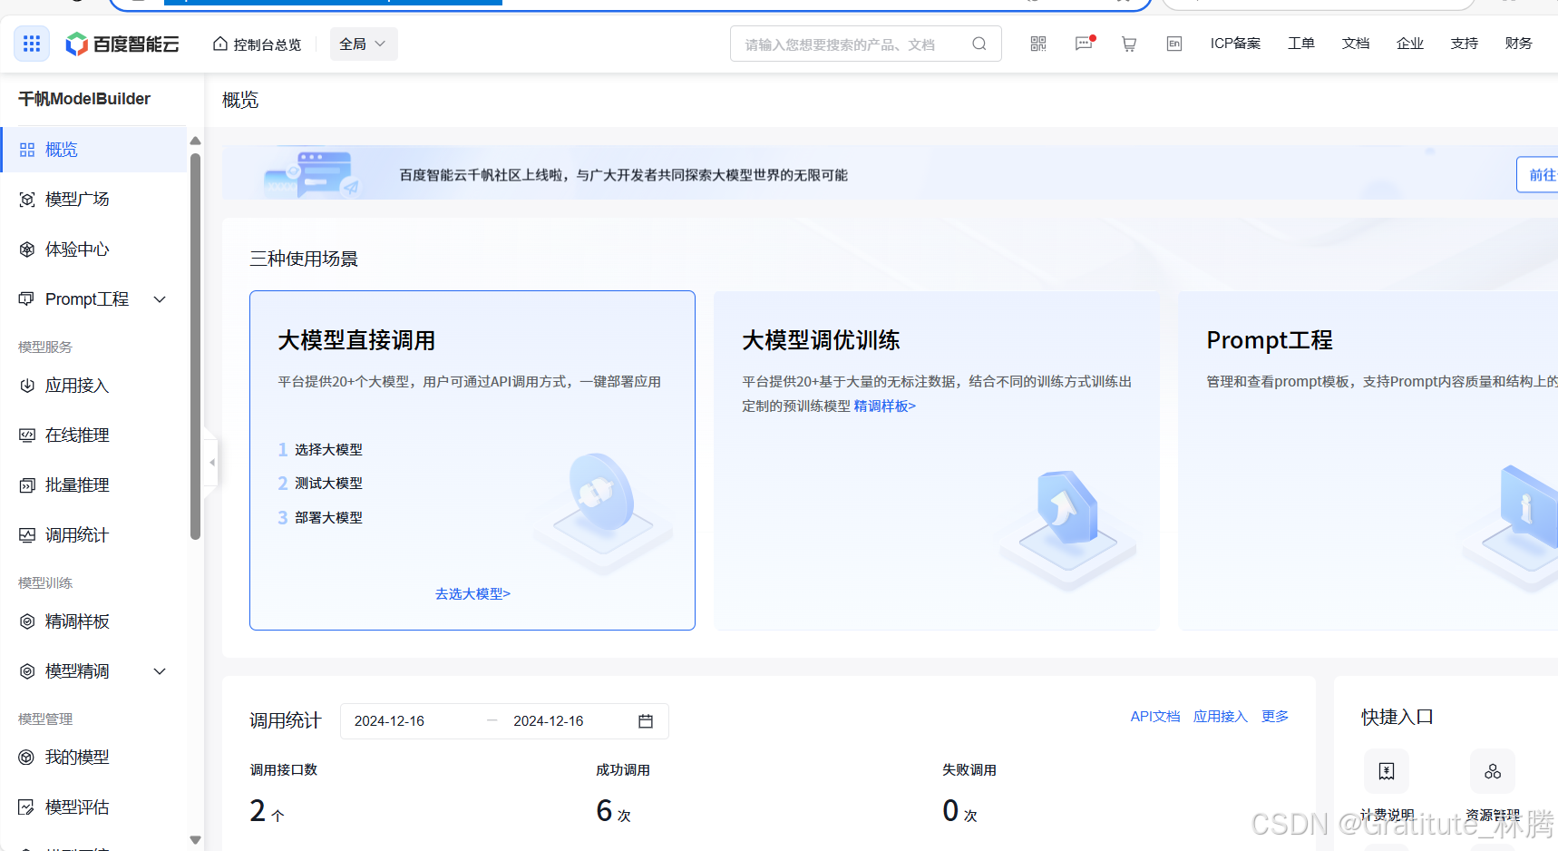This screenshot has width=1558, height=851.
Task: Open 企业 menu item
Action: click(1410, 44)
